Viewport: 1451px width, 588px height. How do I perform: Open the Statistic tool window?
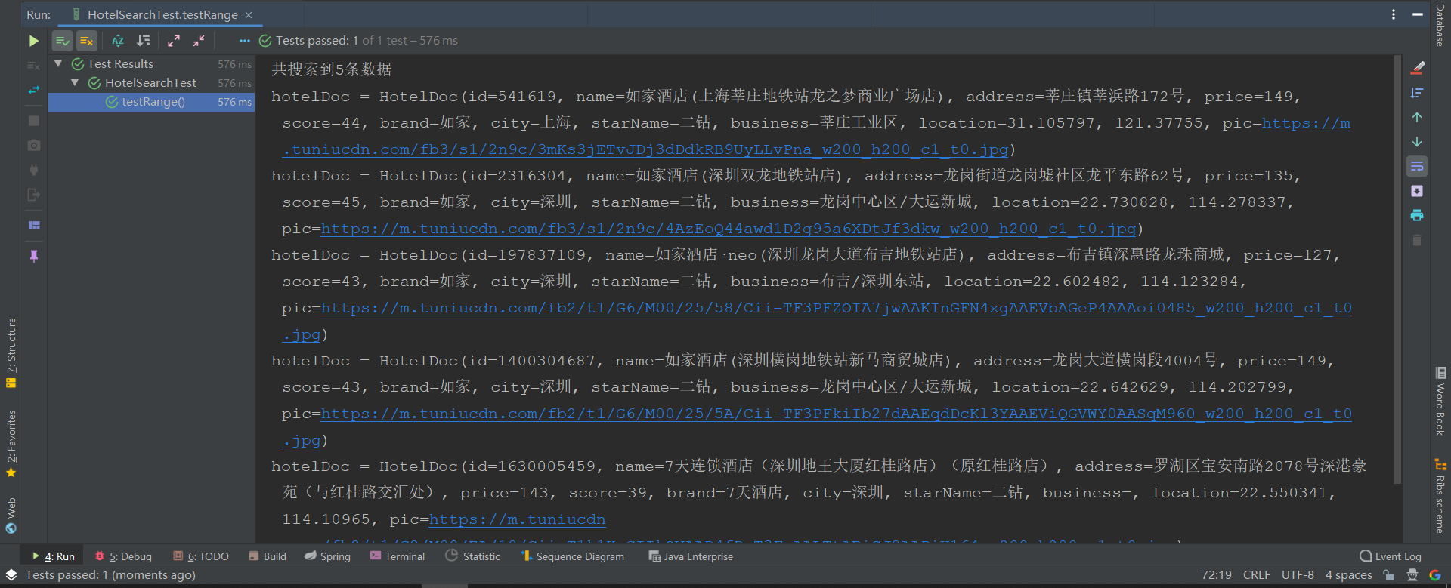(473, 556)
